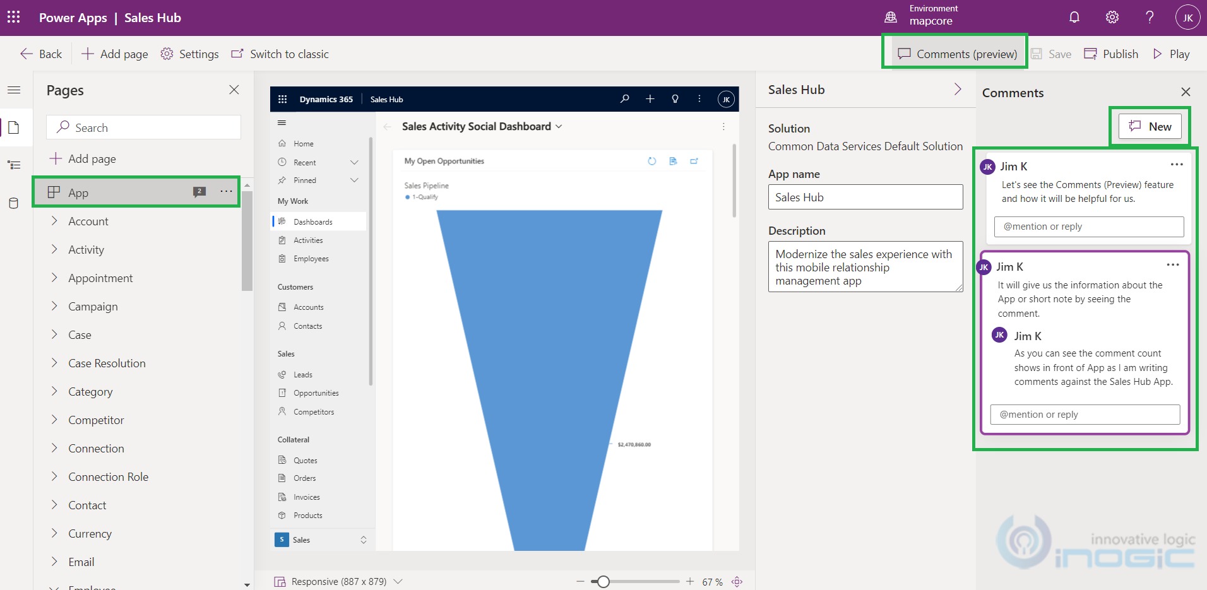Open notifications bell
The image size is (1207, 590).
tap(1074, 17)
